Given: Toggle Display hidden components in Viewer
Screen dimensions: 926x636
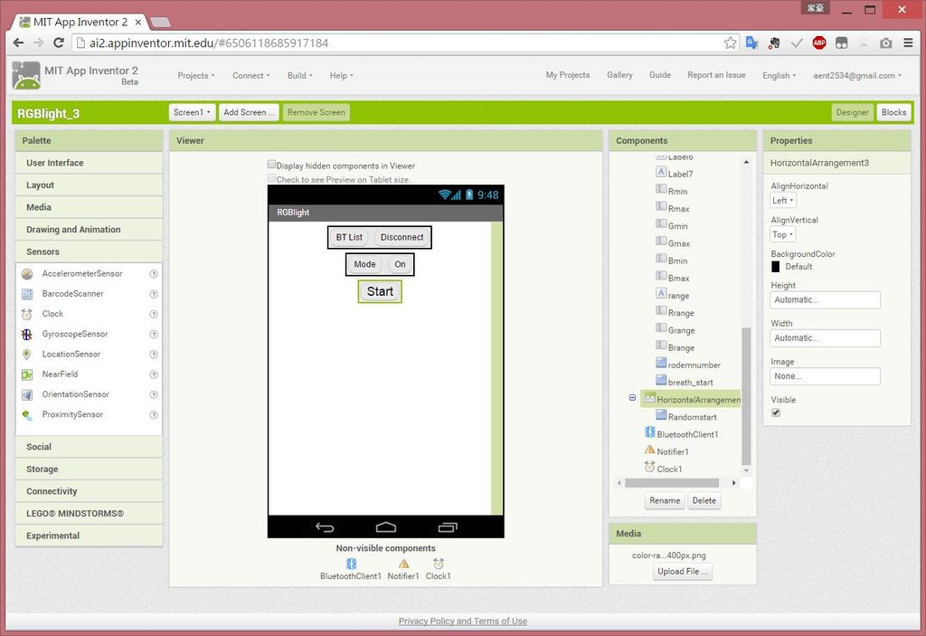Looking at the screenshot, I should (271, 165).
